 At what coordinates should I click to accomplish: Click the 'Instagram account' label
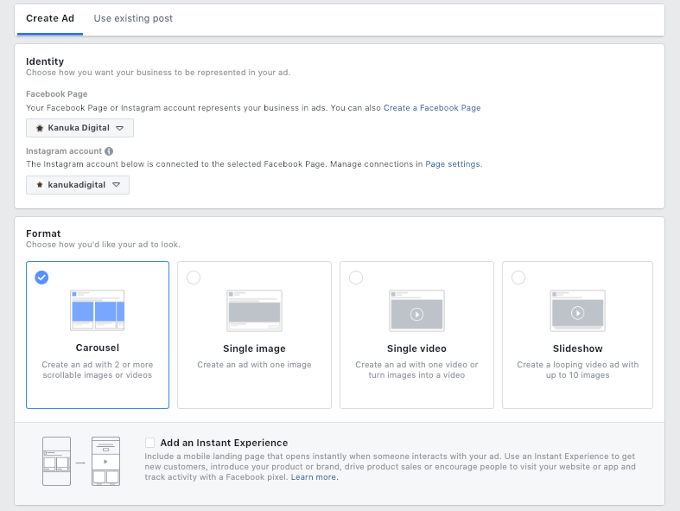pos(64,151)
